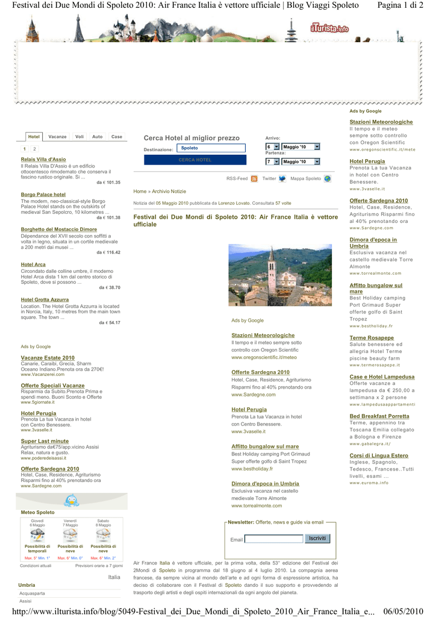Open the Mappa Spoleto globe icon

(327, 178)
